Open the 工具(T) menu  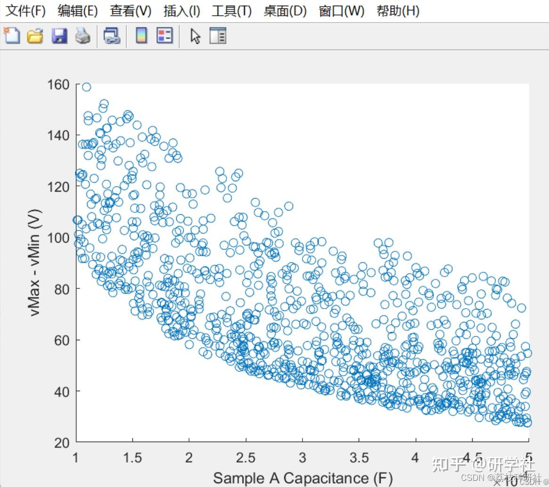[232, 11]
